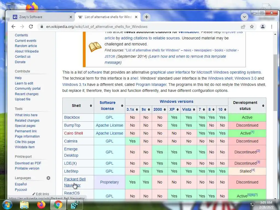Open citation [4] next to Stalled

point(253,170)
